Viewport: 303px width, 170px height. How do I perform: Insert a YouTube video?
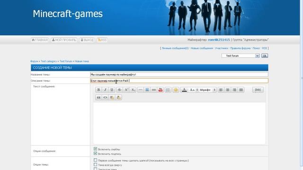tap(160, 90)
